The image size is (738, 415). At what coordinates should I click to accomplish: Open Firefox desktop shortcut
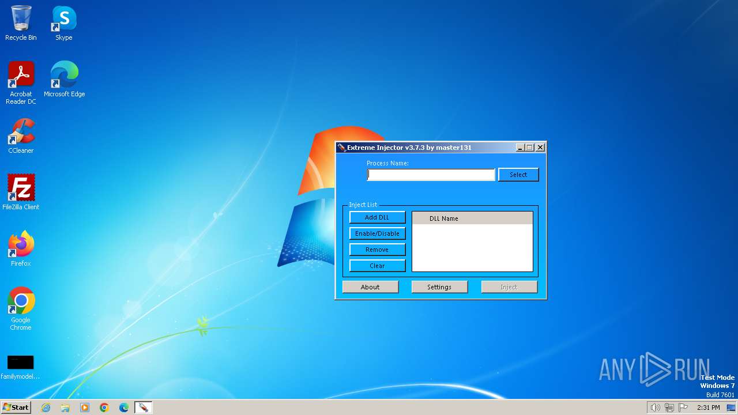21,248
